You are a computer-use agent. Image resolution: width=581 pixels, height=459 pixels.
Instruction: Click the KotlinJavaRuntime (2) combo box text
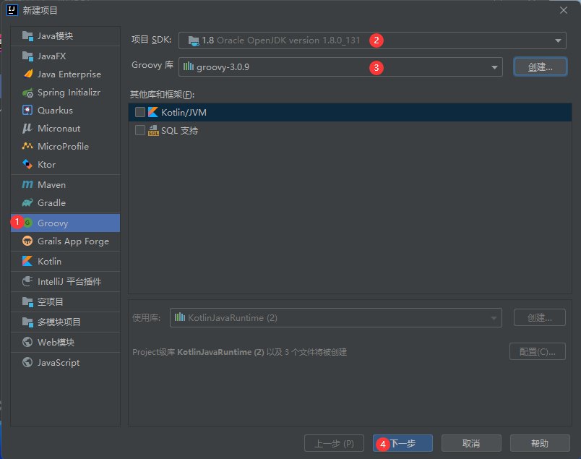pyautogui.click(x=232, y=318)
